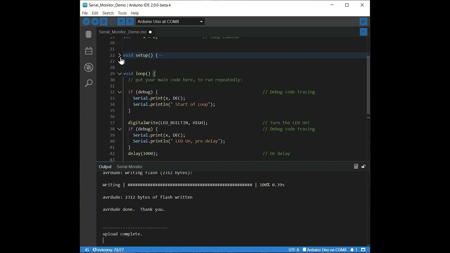The width and height of the screenshot is (450, 253).
Task: Click 'avrdude done. Thank you.' output line
Action: (x=134, y=209)
